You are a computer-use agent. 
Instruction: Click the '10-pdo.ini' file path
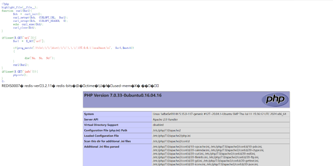237,147
